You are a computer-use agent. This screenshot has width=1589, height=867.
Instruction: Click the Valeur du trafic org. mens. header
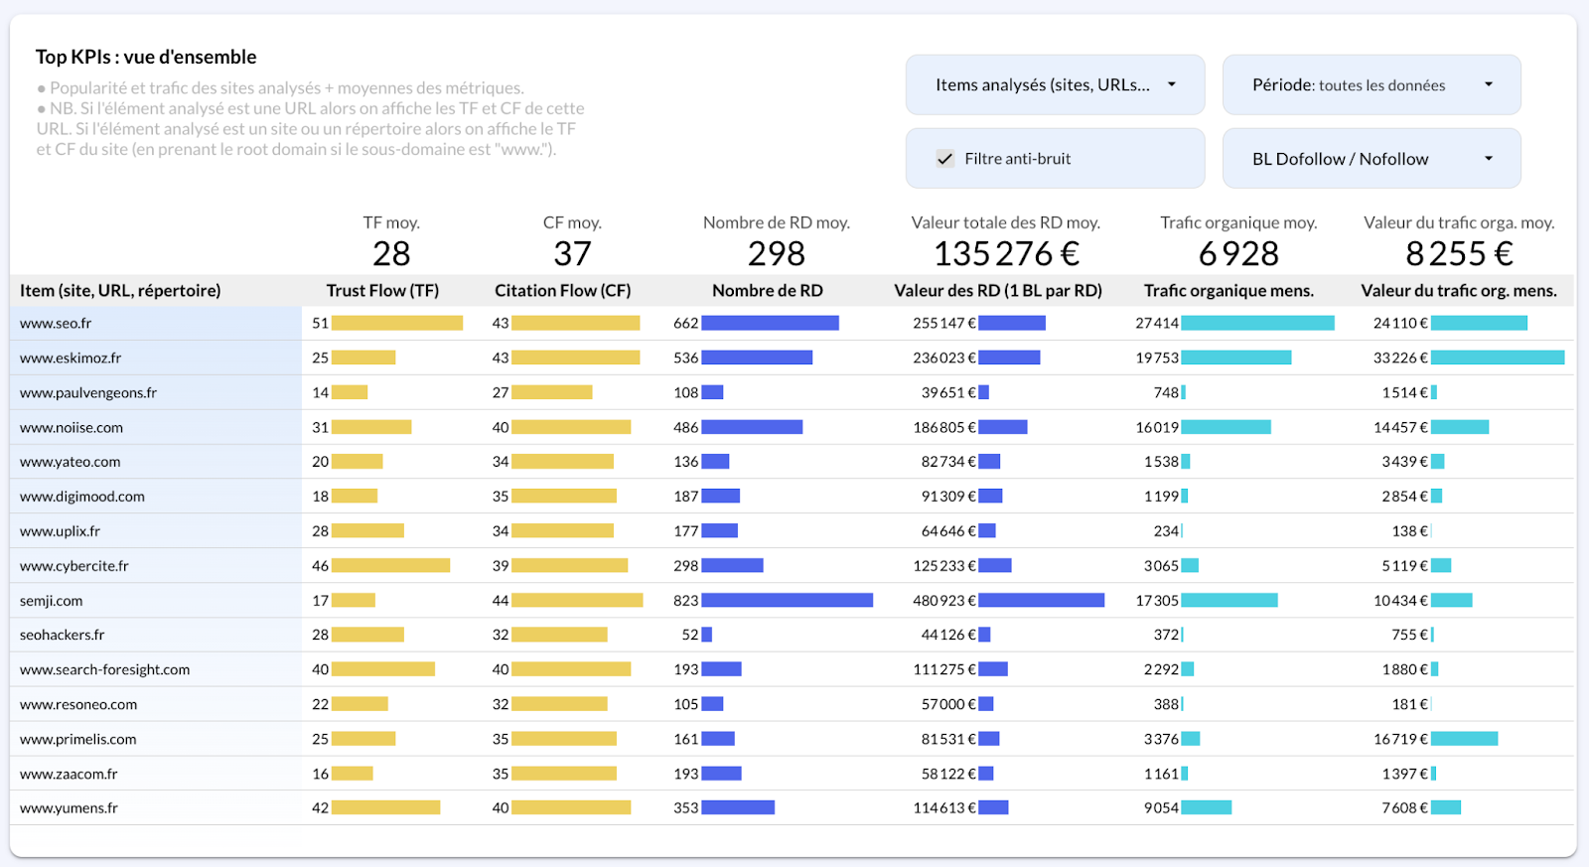1458,291
